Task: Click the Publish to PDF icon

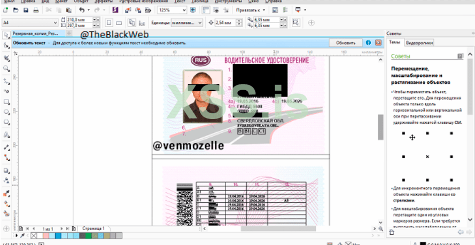Action: tap(148, 10)
